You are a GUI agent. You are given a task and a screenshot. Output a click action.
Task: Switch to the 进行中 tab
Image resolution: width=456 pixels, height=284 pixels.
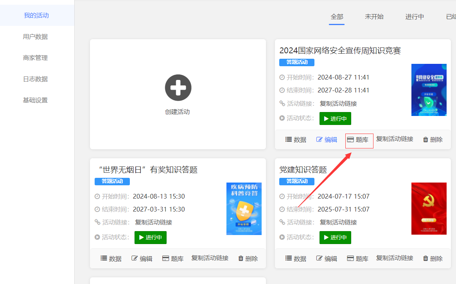(415, 17)
